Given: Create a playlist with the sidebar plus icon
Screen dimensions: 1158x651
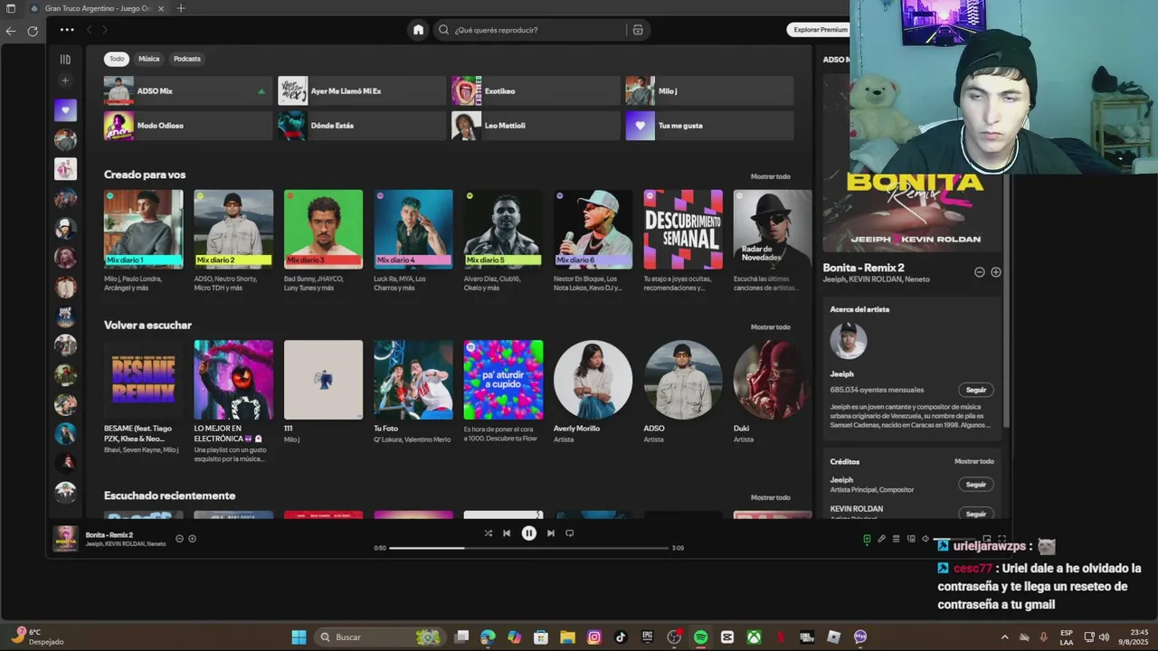Looking at the screenshot, I should click(x=65, y=80).
